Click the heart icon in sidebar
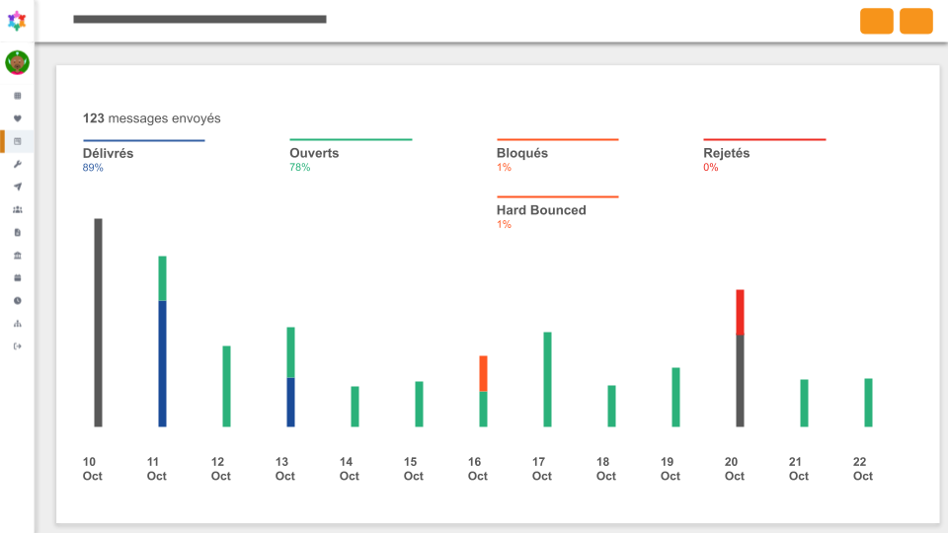 [18, 118]
